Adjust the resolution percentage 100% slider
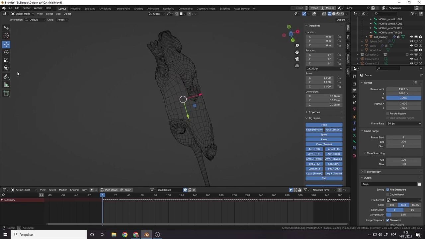Screen dimensions: 425x239 click(x=404, y=98)
